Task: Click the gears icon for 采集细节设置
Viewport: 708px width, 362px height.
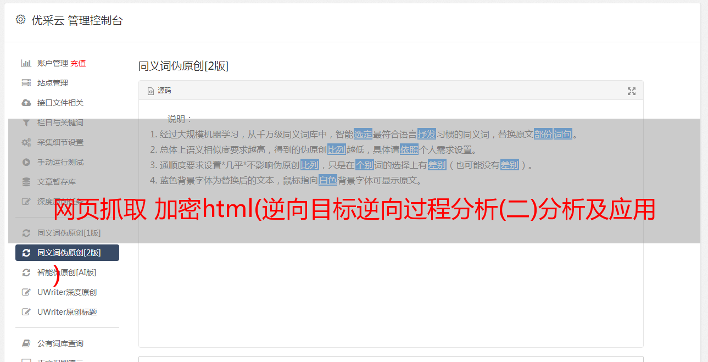Action: coord(26,142)
